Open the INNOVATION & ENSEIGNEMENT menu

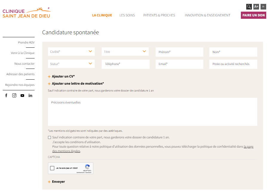click(207, 15)
